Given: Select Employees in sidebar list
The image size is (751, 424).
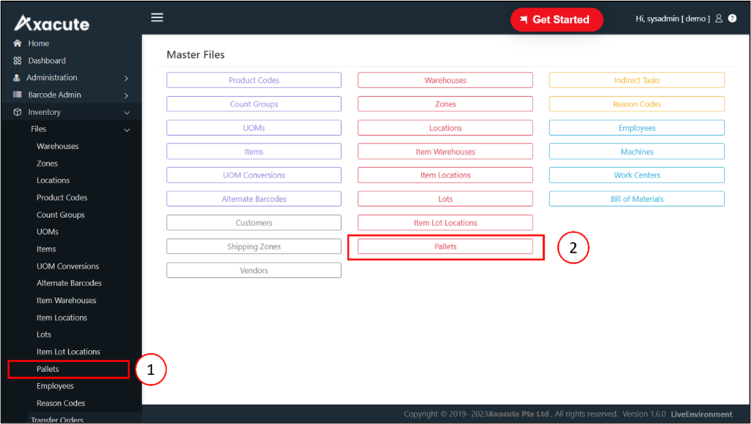Looking at the screenshot, I should click(x=55, y=386).
